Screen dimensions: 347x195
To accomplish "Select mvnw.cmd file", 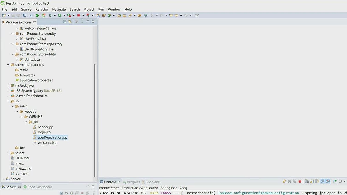I will [23, 169].
